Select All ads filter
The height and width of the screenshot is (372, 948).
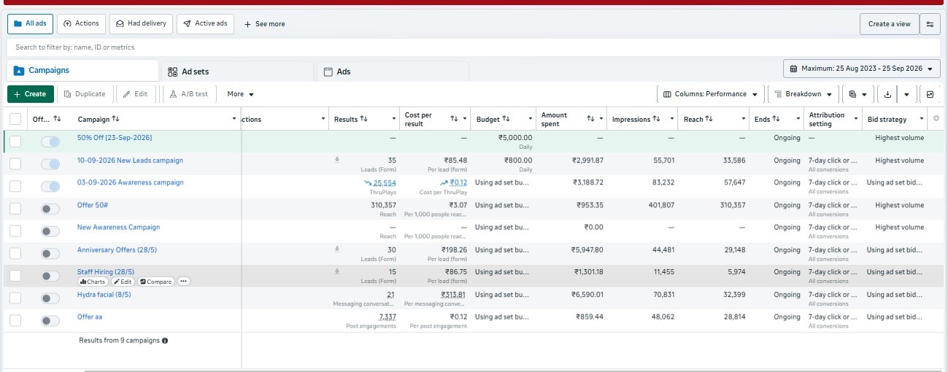(30, 24)
